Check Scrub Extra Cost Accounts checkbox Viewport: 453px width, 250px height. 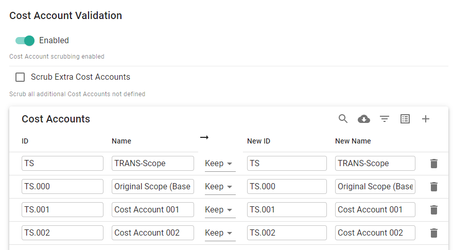(20, 77)
